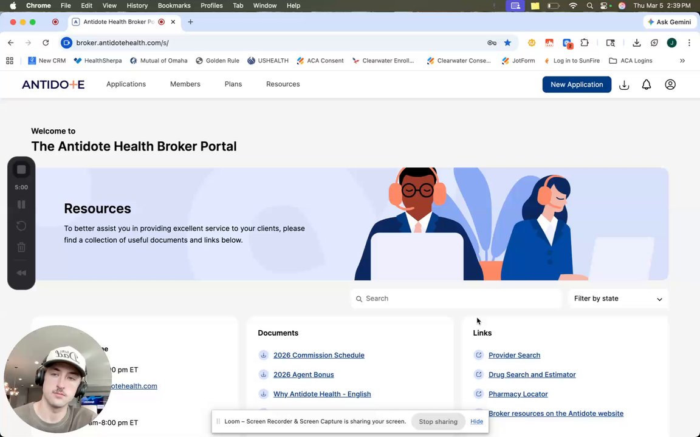Reload the page
This screenshot has height=437, width=700.
[x=46, y=43]
